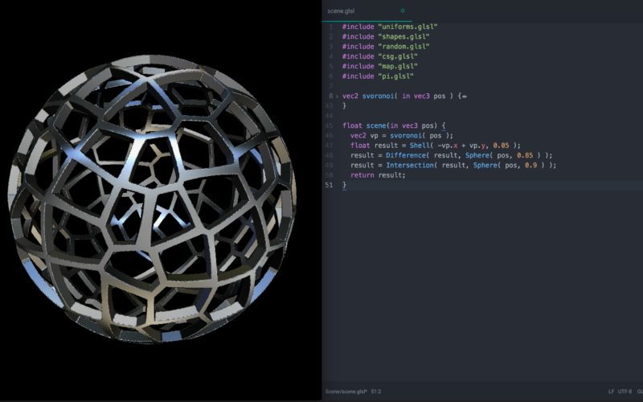The width and height of the screenshot is (643, 402).
Task: Click the rendered Voronoi sphere preview
Action: point(152,199)
